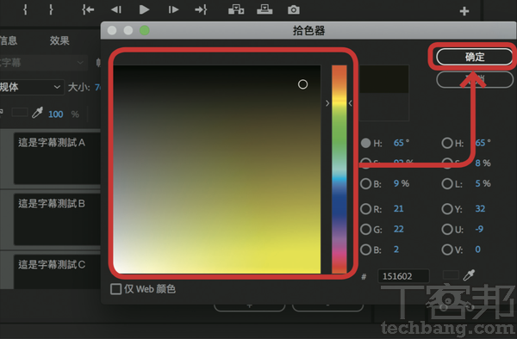Select the R radio button

pyautogui.click(x=365, y=209)
